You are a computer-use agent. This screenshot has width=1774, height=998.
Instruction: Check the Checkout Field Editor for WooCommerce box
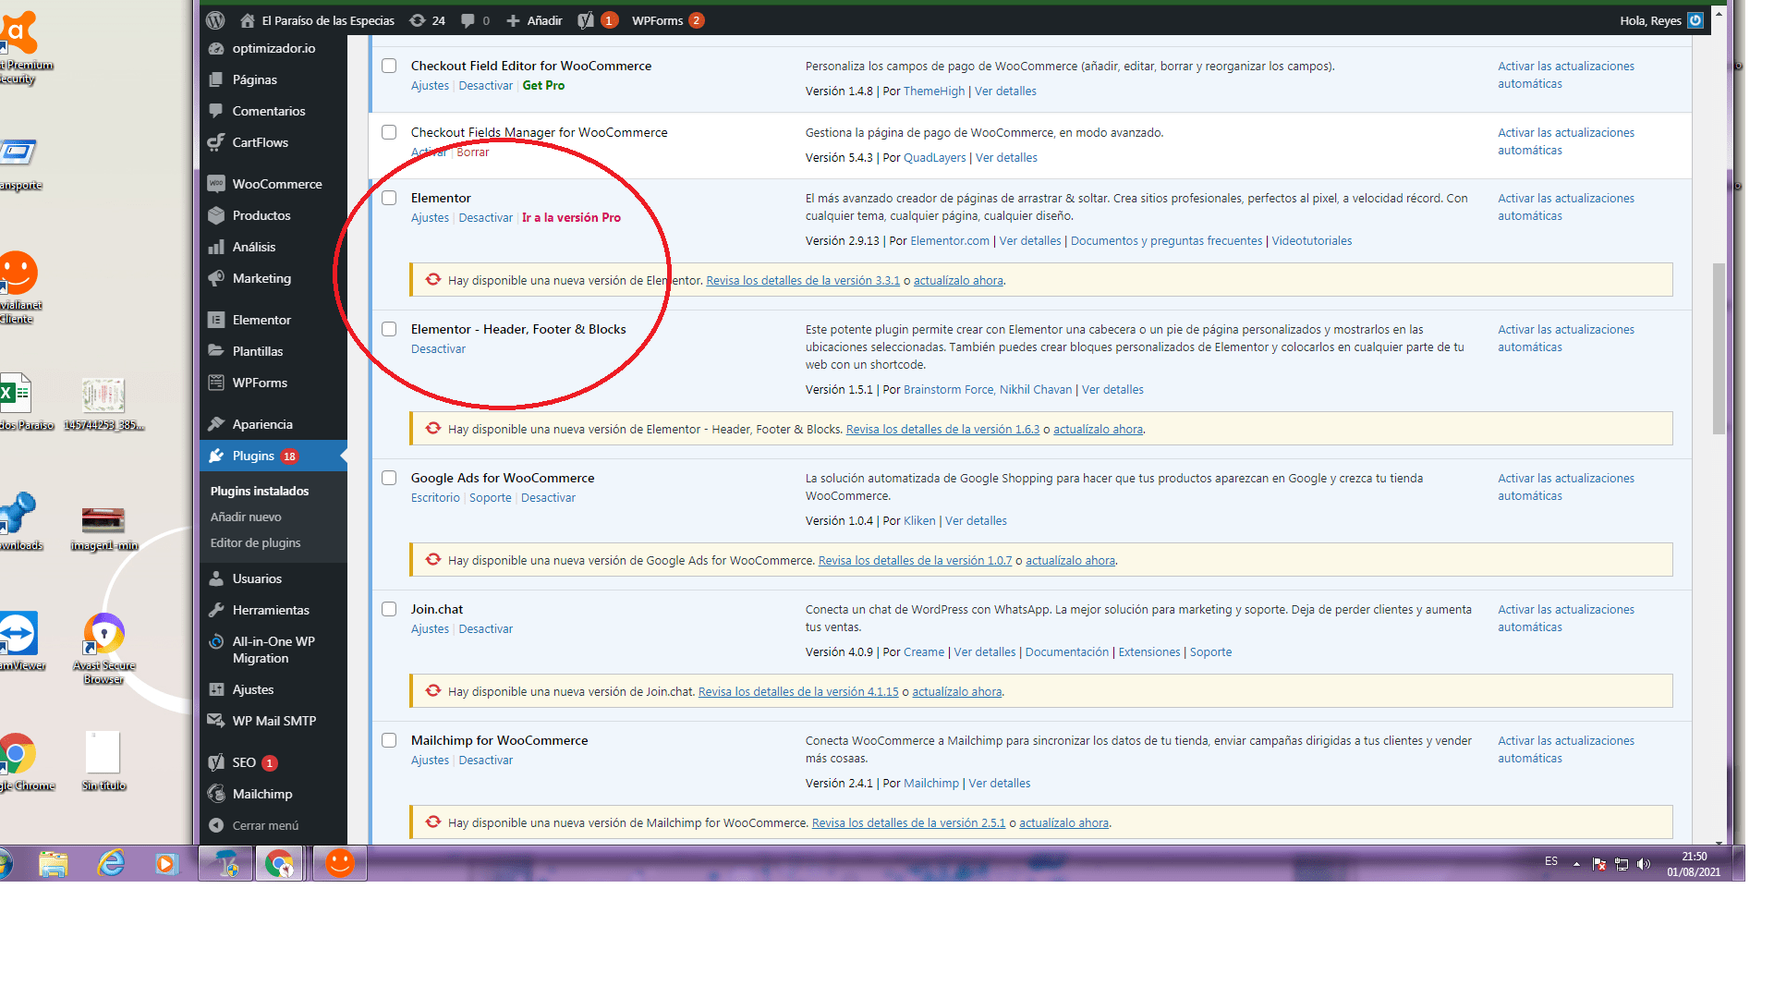389,66
